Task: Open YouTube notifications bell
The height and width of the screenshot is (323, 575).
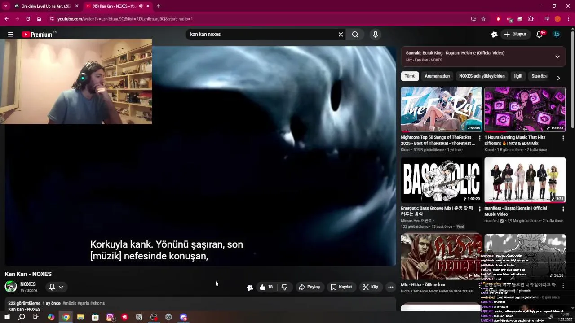Action: point(540,34)
